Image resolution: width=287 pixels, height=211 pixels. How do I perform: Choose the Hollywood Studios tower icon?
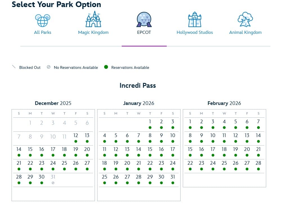(x=195, y=19)
